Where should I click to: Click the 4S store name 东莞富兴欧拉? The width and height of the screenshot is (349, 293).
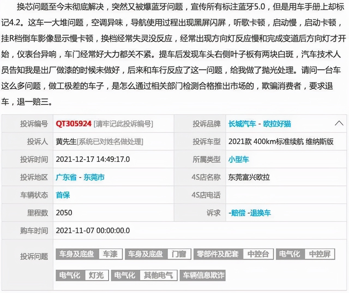249,177
